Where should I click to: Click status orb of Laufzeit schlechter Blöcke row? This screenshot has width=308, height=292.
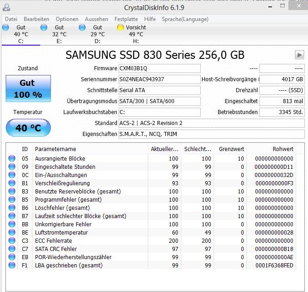coord(12,216)
